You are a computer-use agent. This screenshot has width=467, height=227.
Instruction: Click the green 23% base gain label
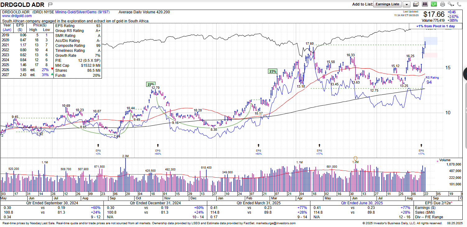point(272,71)
